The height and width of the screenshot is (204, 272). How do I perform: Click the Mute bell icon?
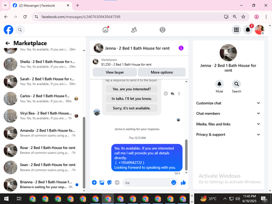219,84
